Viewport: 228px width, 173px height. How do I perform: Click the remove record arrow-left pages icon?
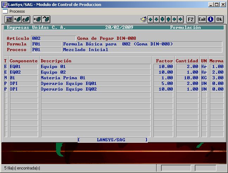[37, 19]
